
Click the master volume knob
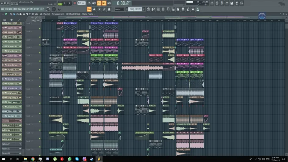(48, 9)
